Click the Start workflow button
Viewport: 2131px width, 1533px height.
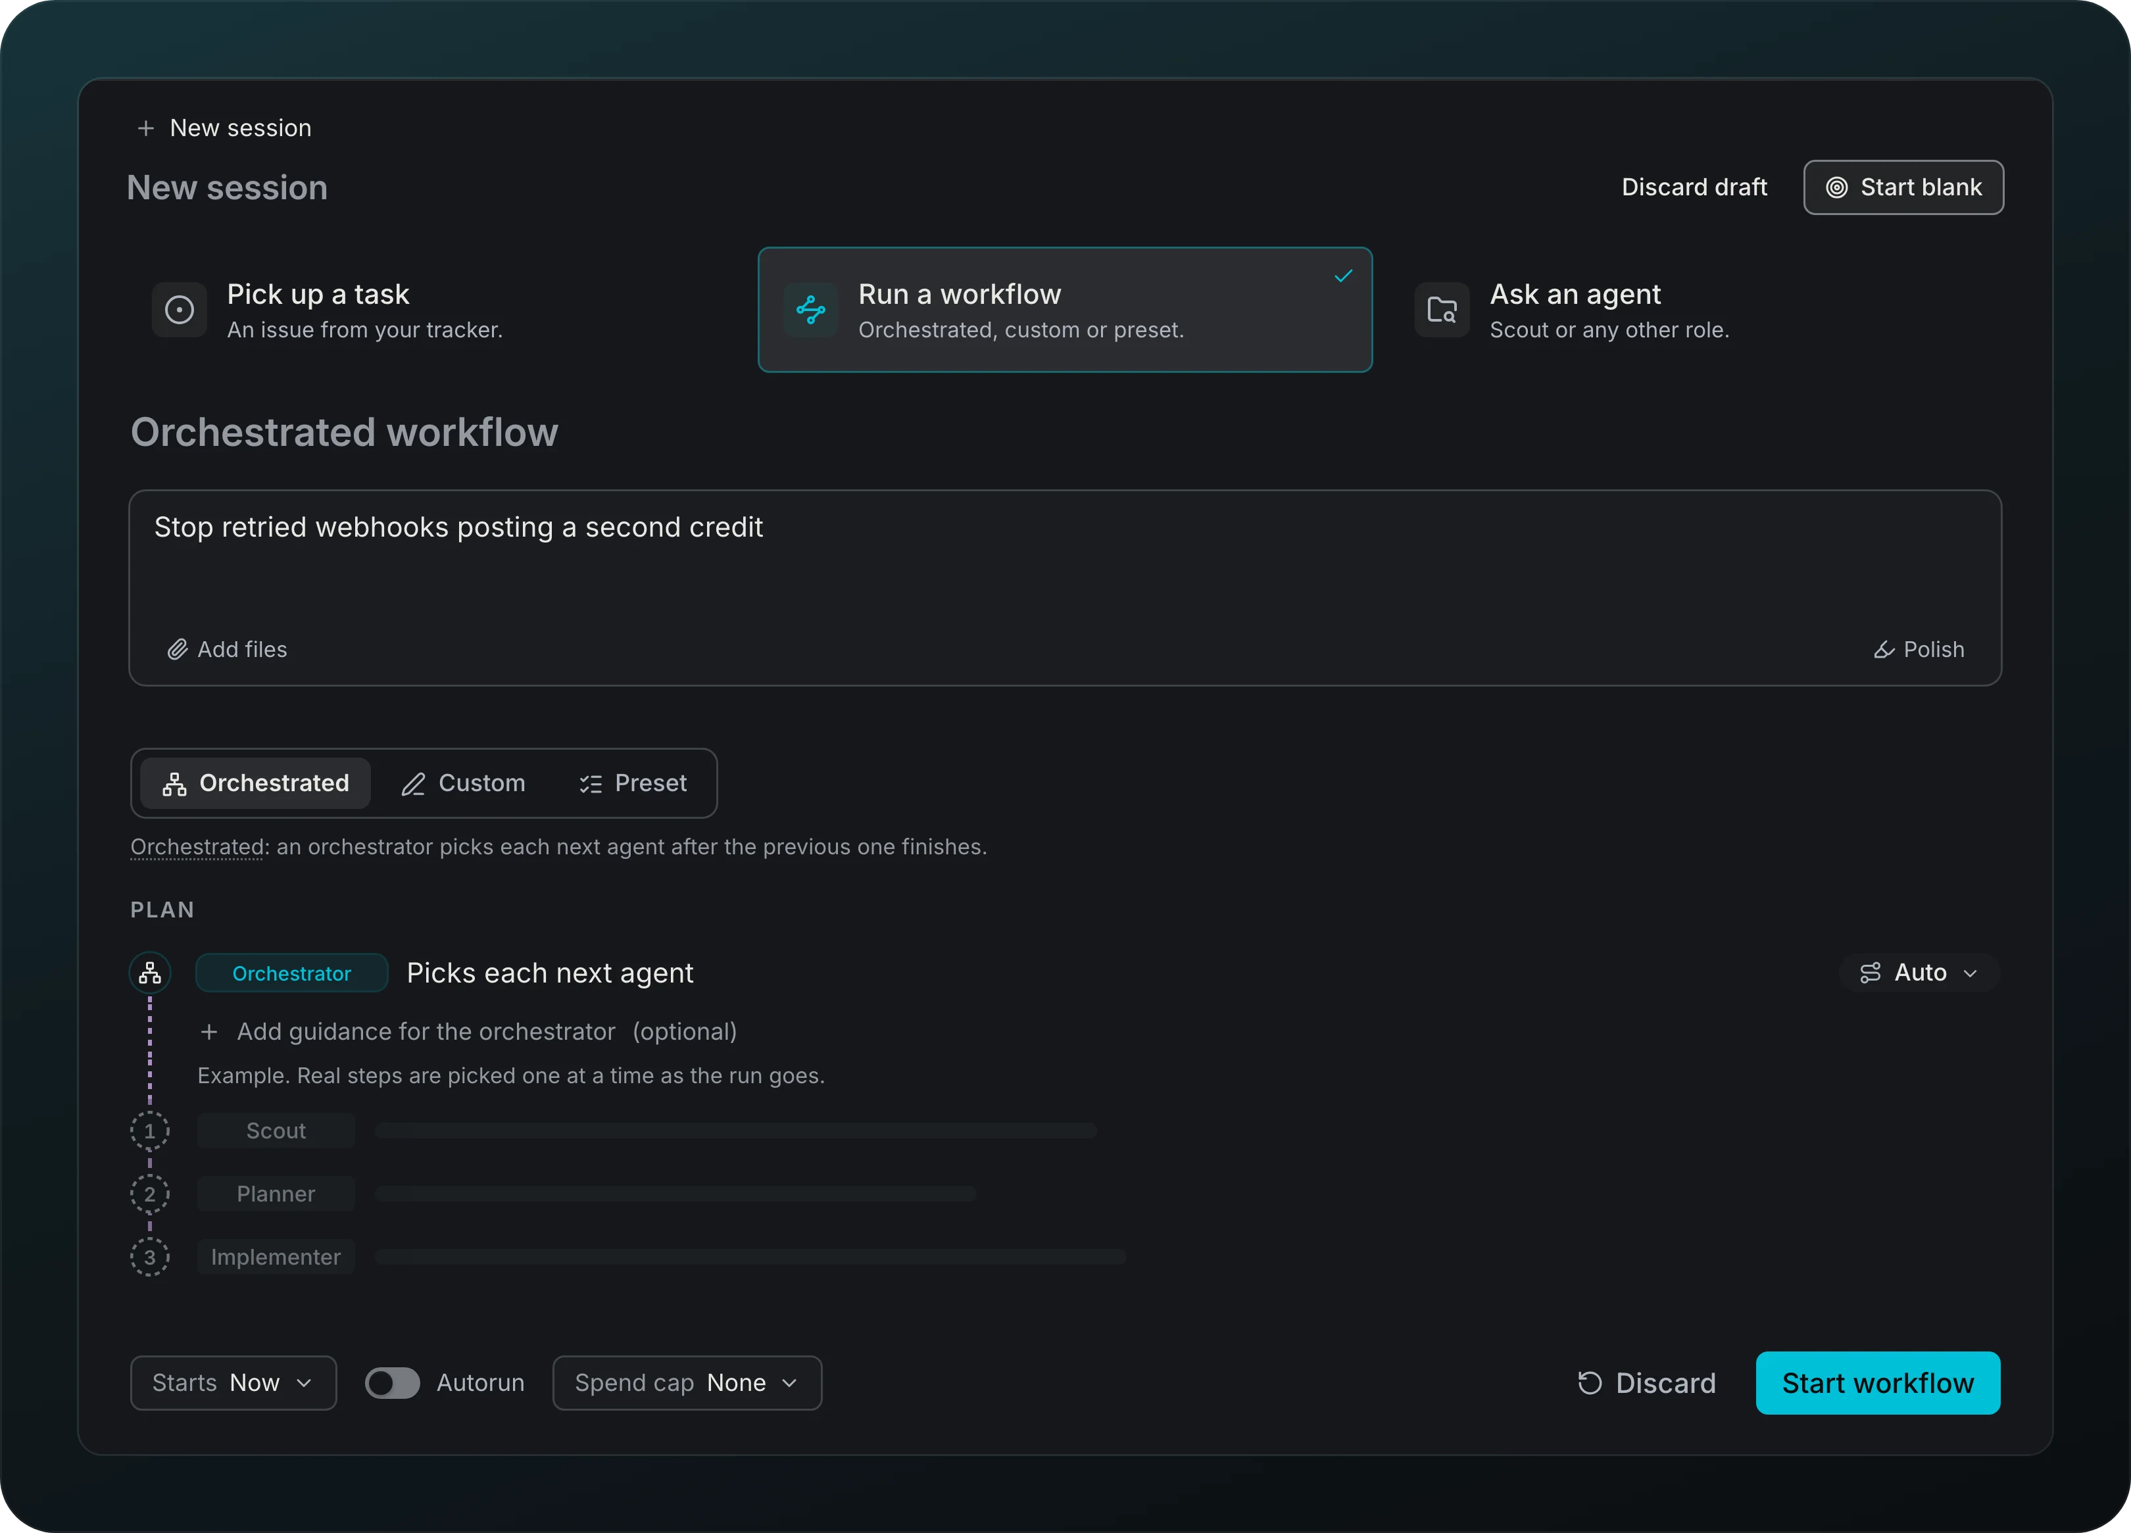coord(1877,1382)
